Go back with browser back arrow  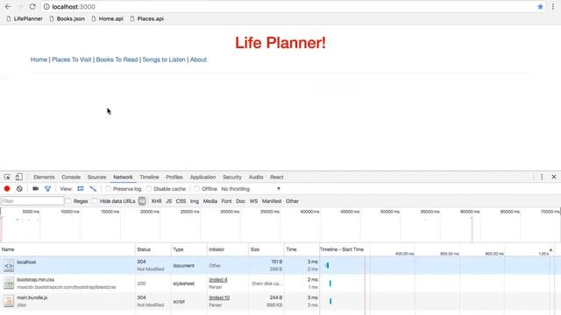pyautogui.click(x=8, y=6)
